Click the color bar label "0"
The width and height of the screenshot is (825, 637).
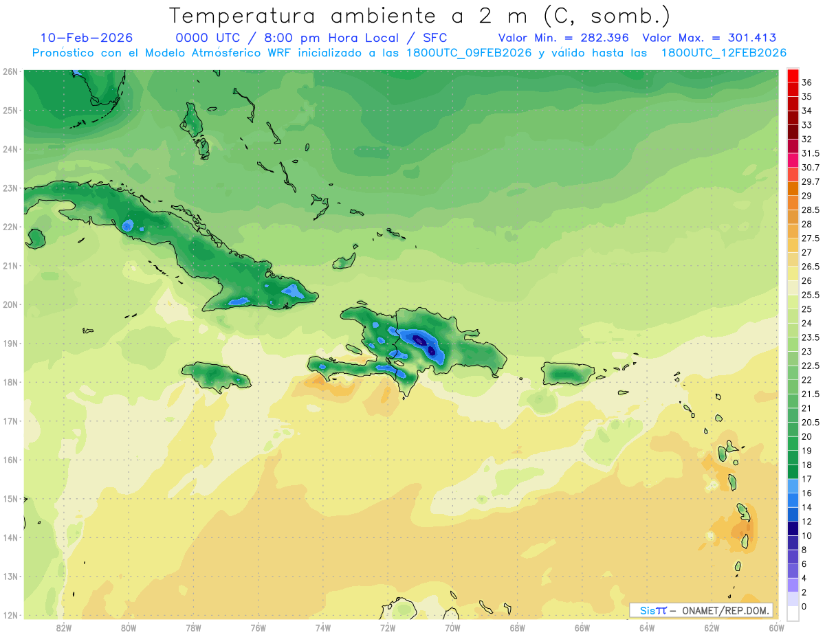pyautogui.click(x=804, y=607)
